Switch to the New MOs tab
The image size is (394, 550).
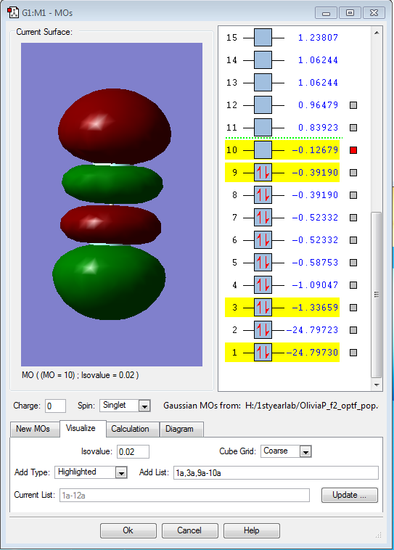click(33, 429)
